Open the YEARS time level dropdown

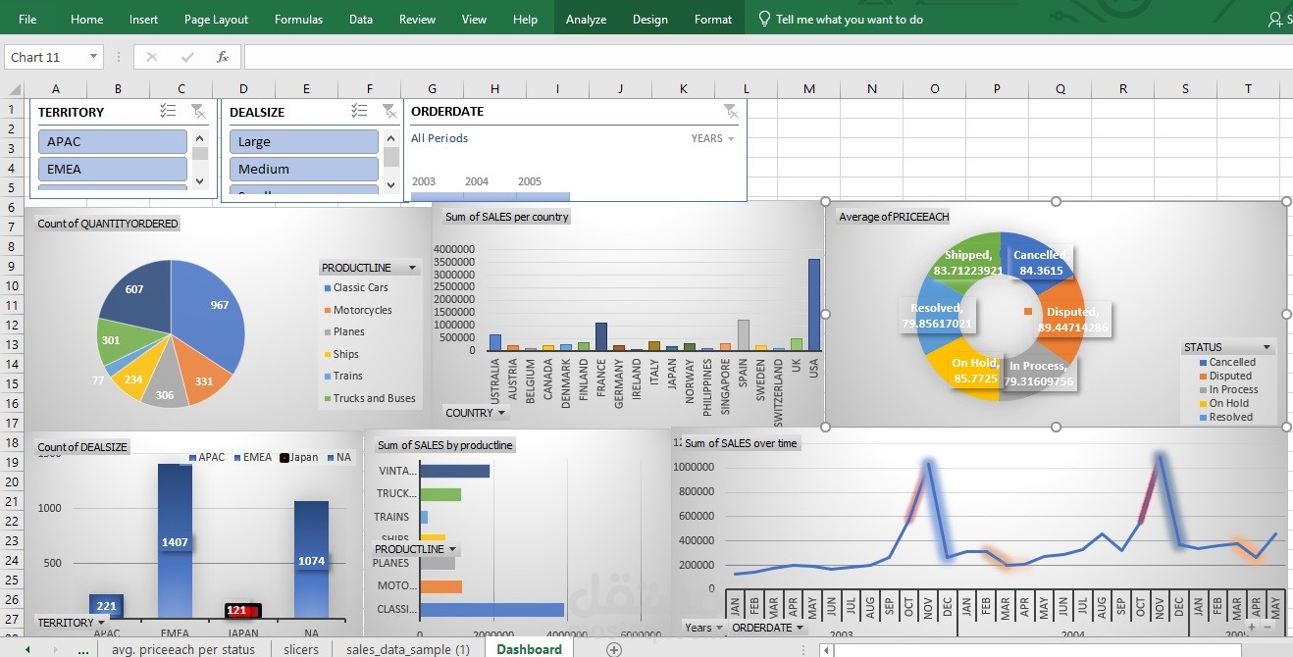pyautogui.click(x=713, y=138)
